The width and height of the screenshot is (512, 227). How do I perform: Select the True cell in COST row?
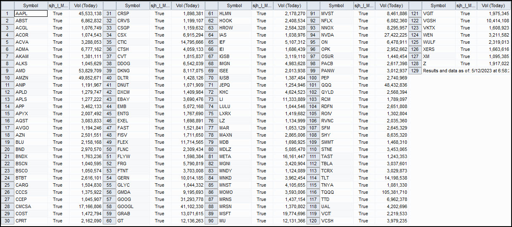pos(58,214)
